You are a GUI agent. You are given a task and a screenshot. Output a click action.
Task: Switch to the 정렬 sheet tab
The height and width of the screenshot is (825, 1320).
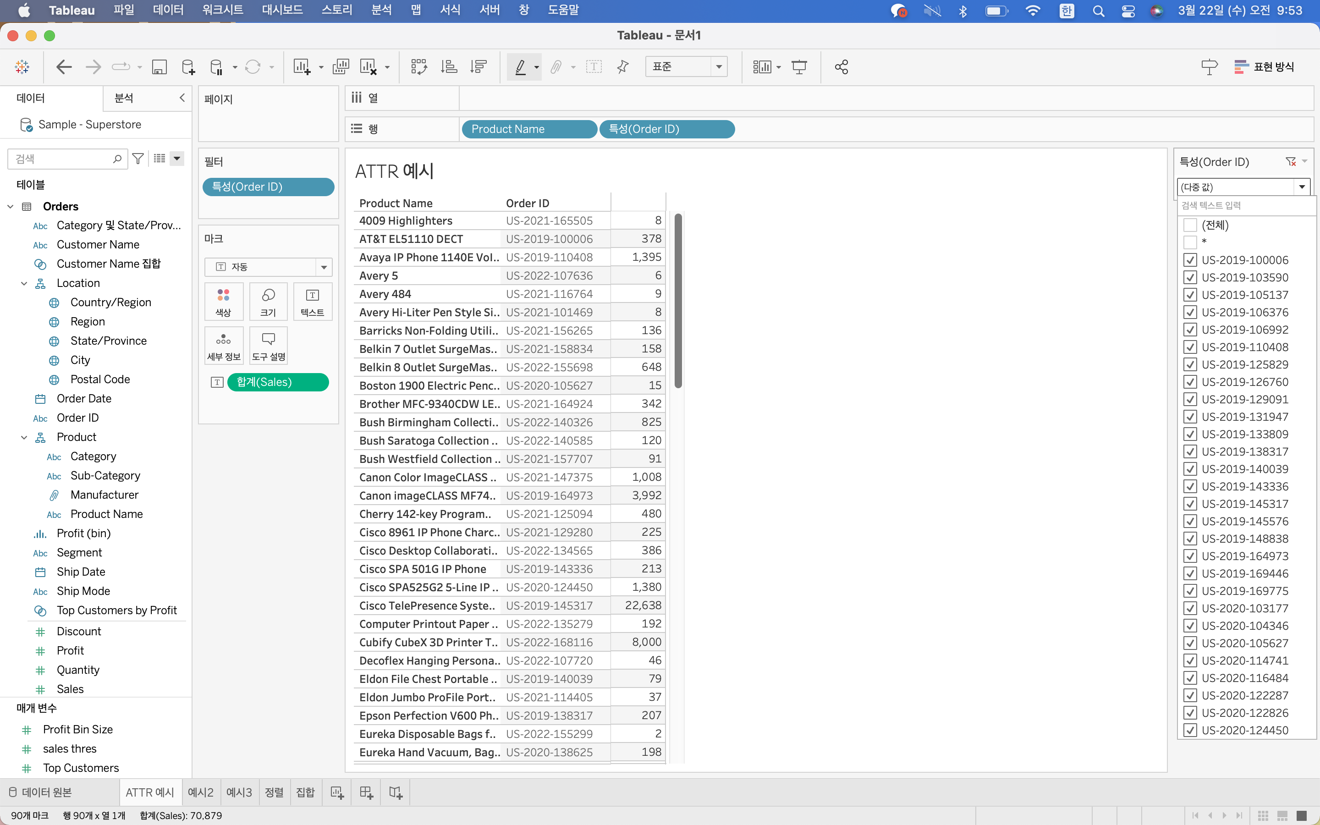[275, 792]
